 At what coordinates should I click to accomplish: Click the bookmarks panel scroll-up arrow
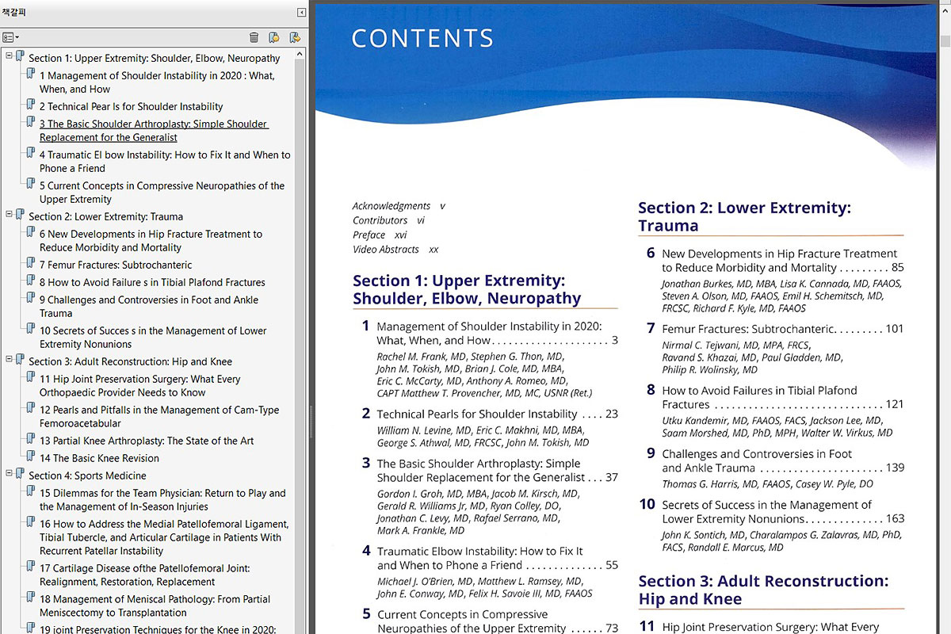point(300,55)
